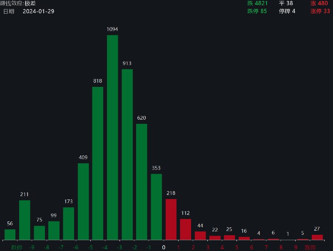The height and width of the screenshot is (251, 333).
Task: Click the green bar labeled 913
Action: point(127,154)
